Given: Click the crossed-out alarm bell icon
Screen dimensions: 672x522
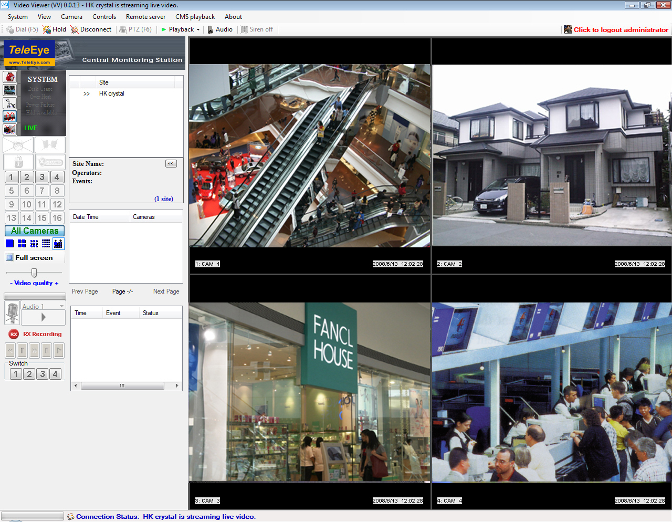Looking at the screenshot, I should [18, 145].
